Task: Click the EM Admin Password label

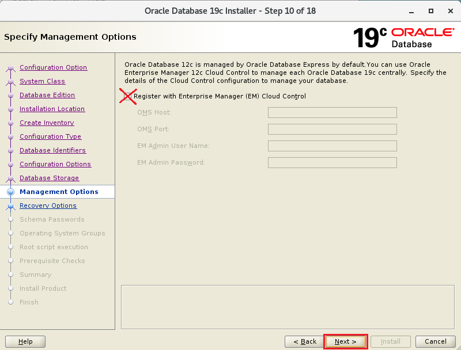Action: [x=171, y=163]
